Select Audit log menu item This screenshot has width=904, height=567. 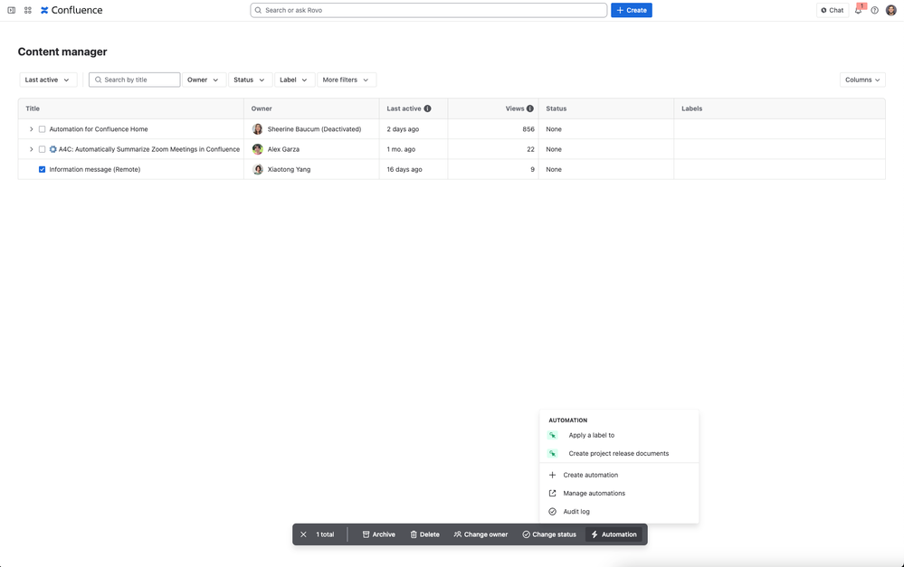619,512
